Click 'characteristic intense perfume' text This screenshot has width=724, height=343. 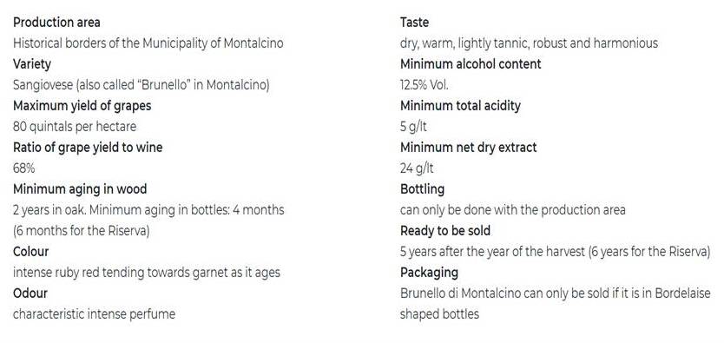[94, 314]
